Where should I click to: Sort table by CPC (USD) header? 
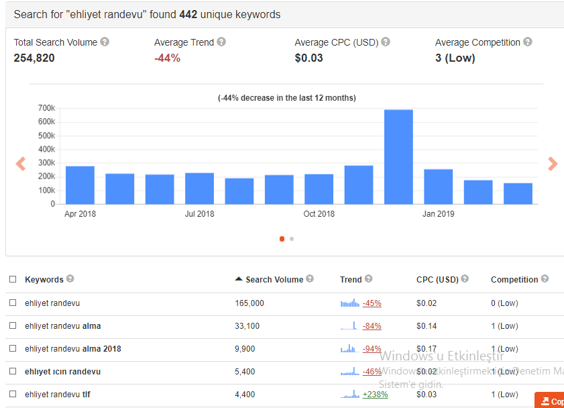[x=437, y=280]
